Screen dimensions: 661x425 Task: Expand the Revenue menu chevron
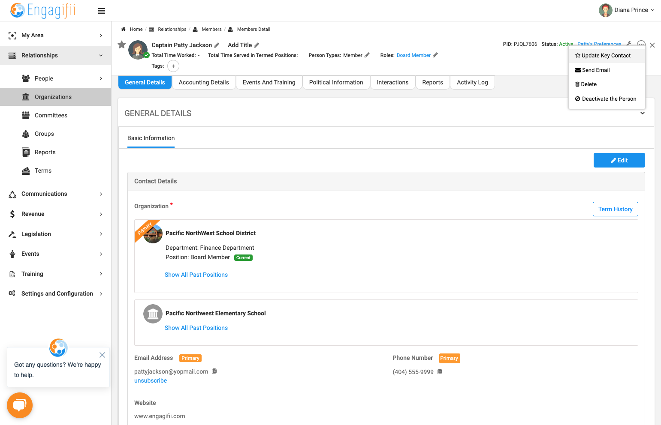coord(101,214)
